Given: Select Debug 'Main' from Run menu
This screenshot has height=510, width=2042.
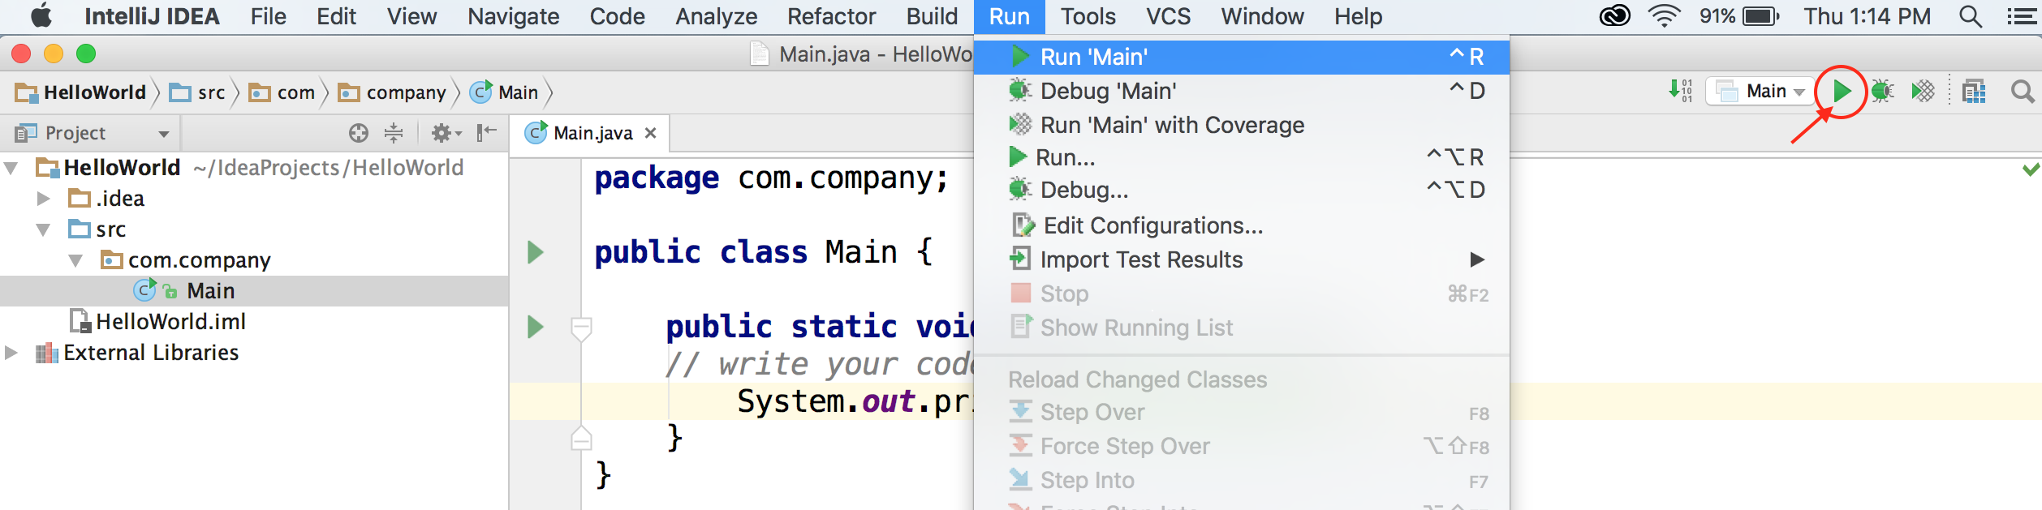Looking at the screenshot, I should [x=1108, y=91].
